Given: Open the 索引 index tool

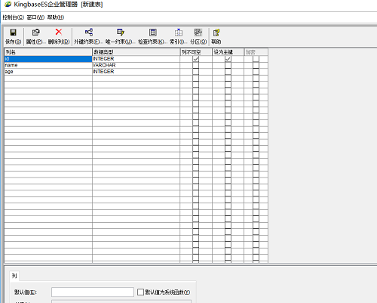Looking at the screenshot, I should point(179,36).
